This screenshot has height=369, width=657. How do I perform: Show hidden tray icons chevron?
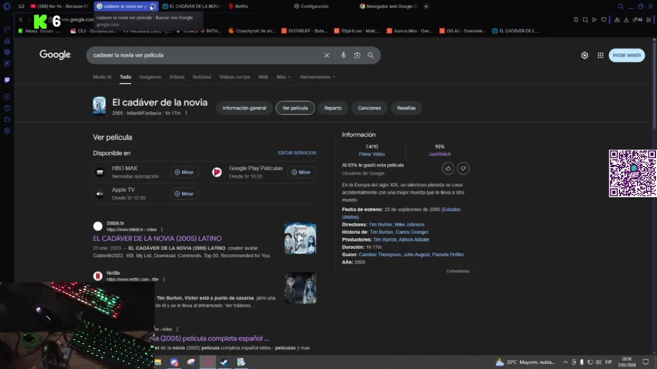tap(566, 362)
